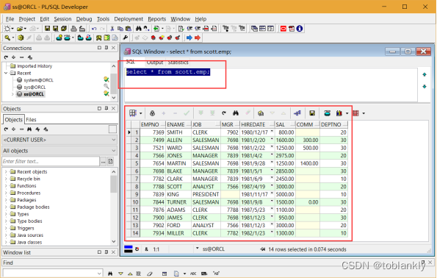Collapse the Recent connections tree node

6,73
